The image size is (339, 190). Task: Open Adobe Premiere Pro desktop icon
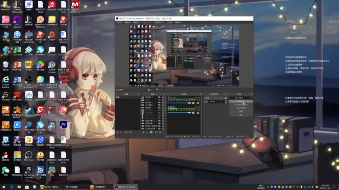tap(63, 126)
